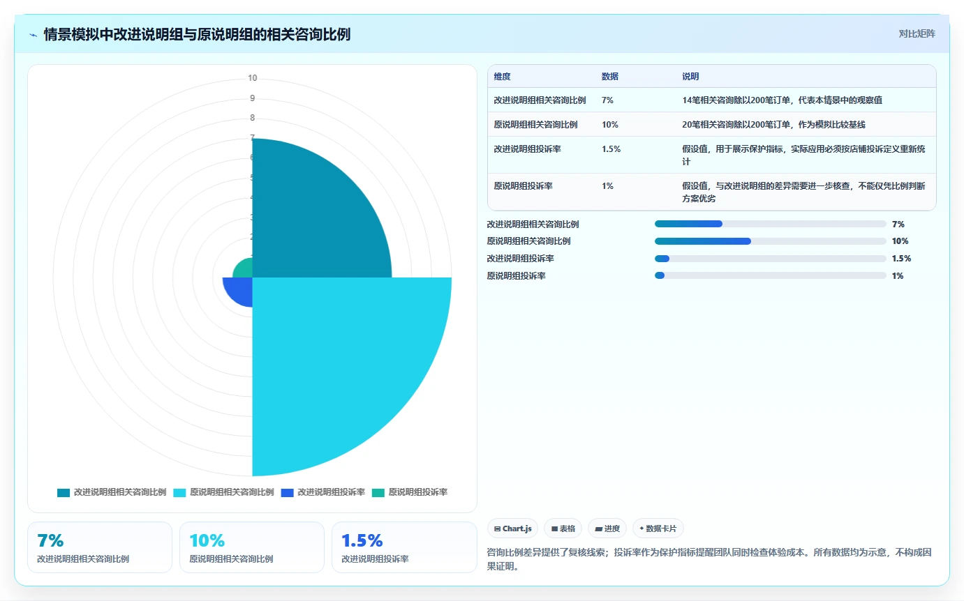
Task: Toggle legend swatch for 改进说明组相关咨询比例
Action: (64, 492)
